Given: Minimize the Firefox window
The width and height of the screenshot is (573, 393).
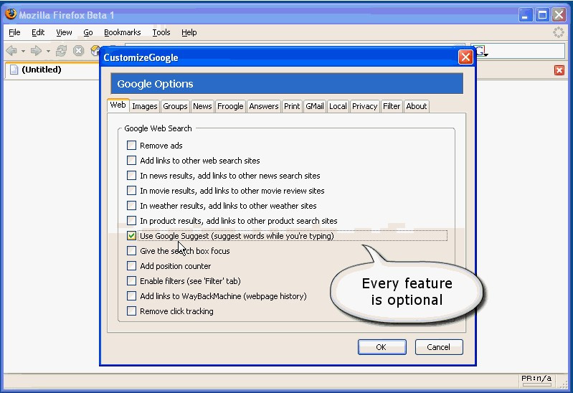Looking at the screenshot, I should [x=526, y=15].
